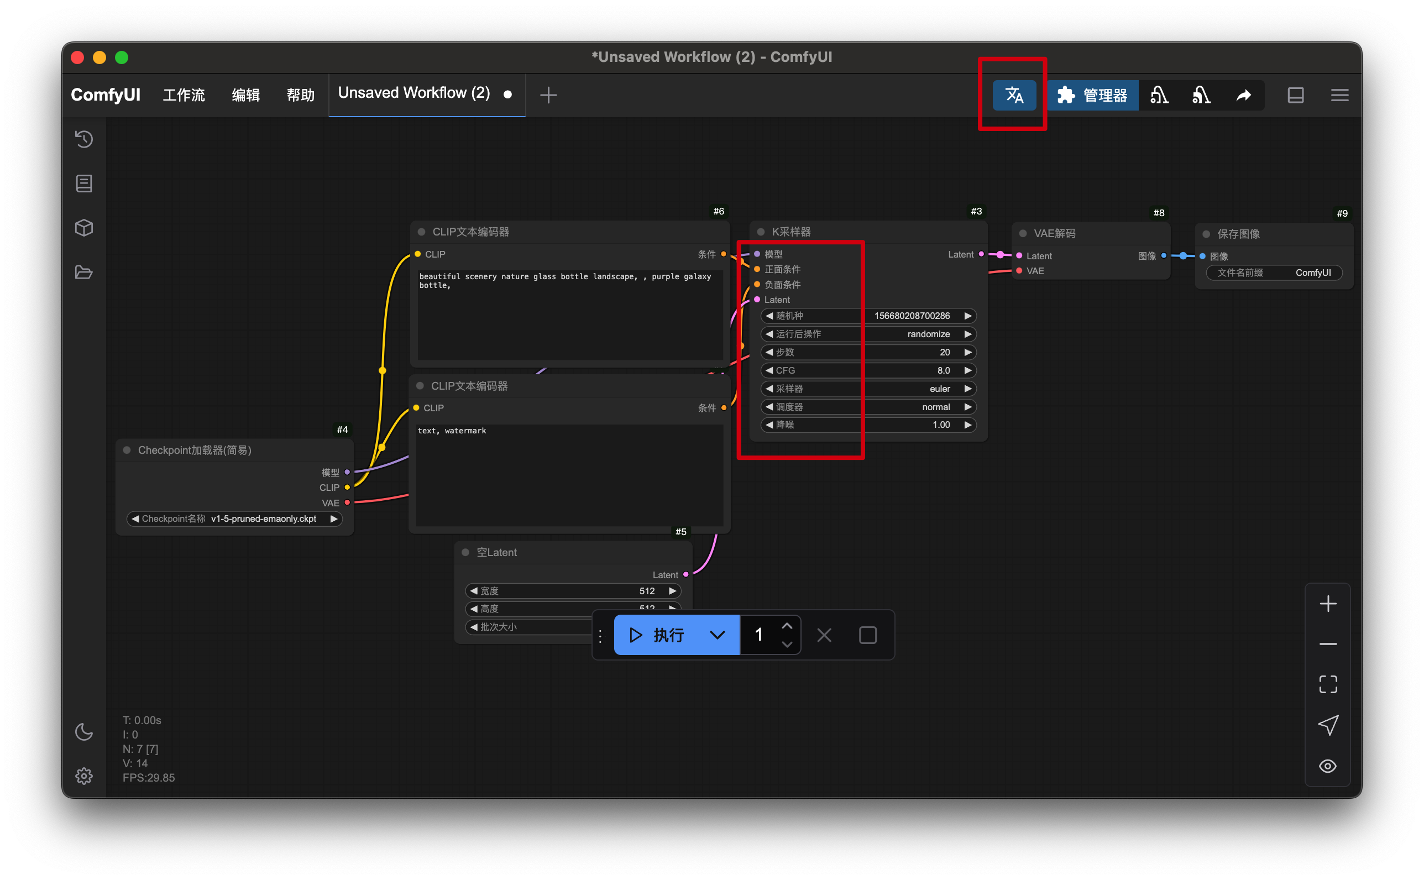Image resolution: width=1424 pixels, height=880 pixels.
Task: Toggle dark theme moon icon
Action: (84, 732)
